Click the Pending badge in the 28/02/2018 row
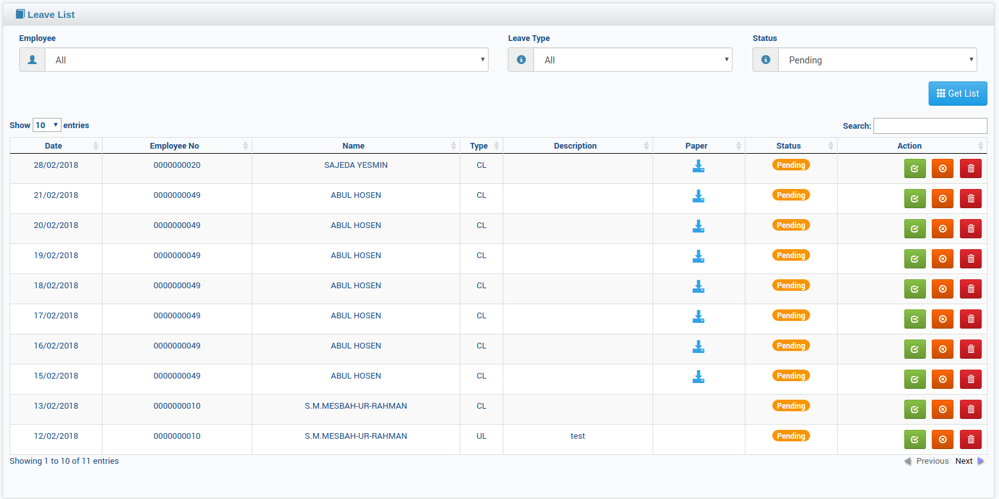The height and width of the screenshot is (499, 999). [791, 165]
